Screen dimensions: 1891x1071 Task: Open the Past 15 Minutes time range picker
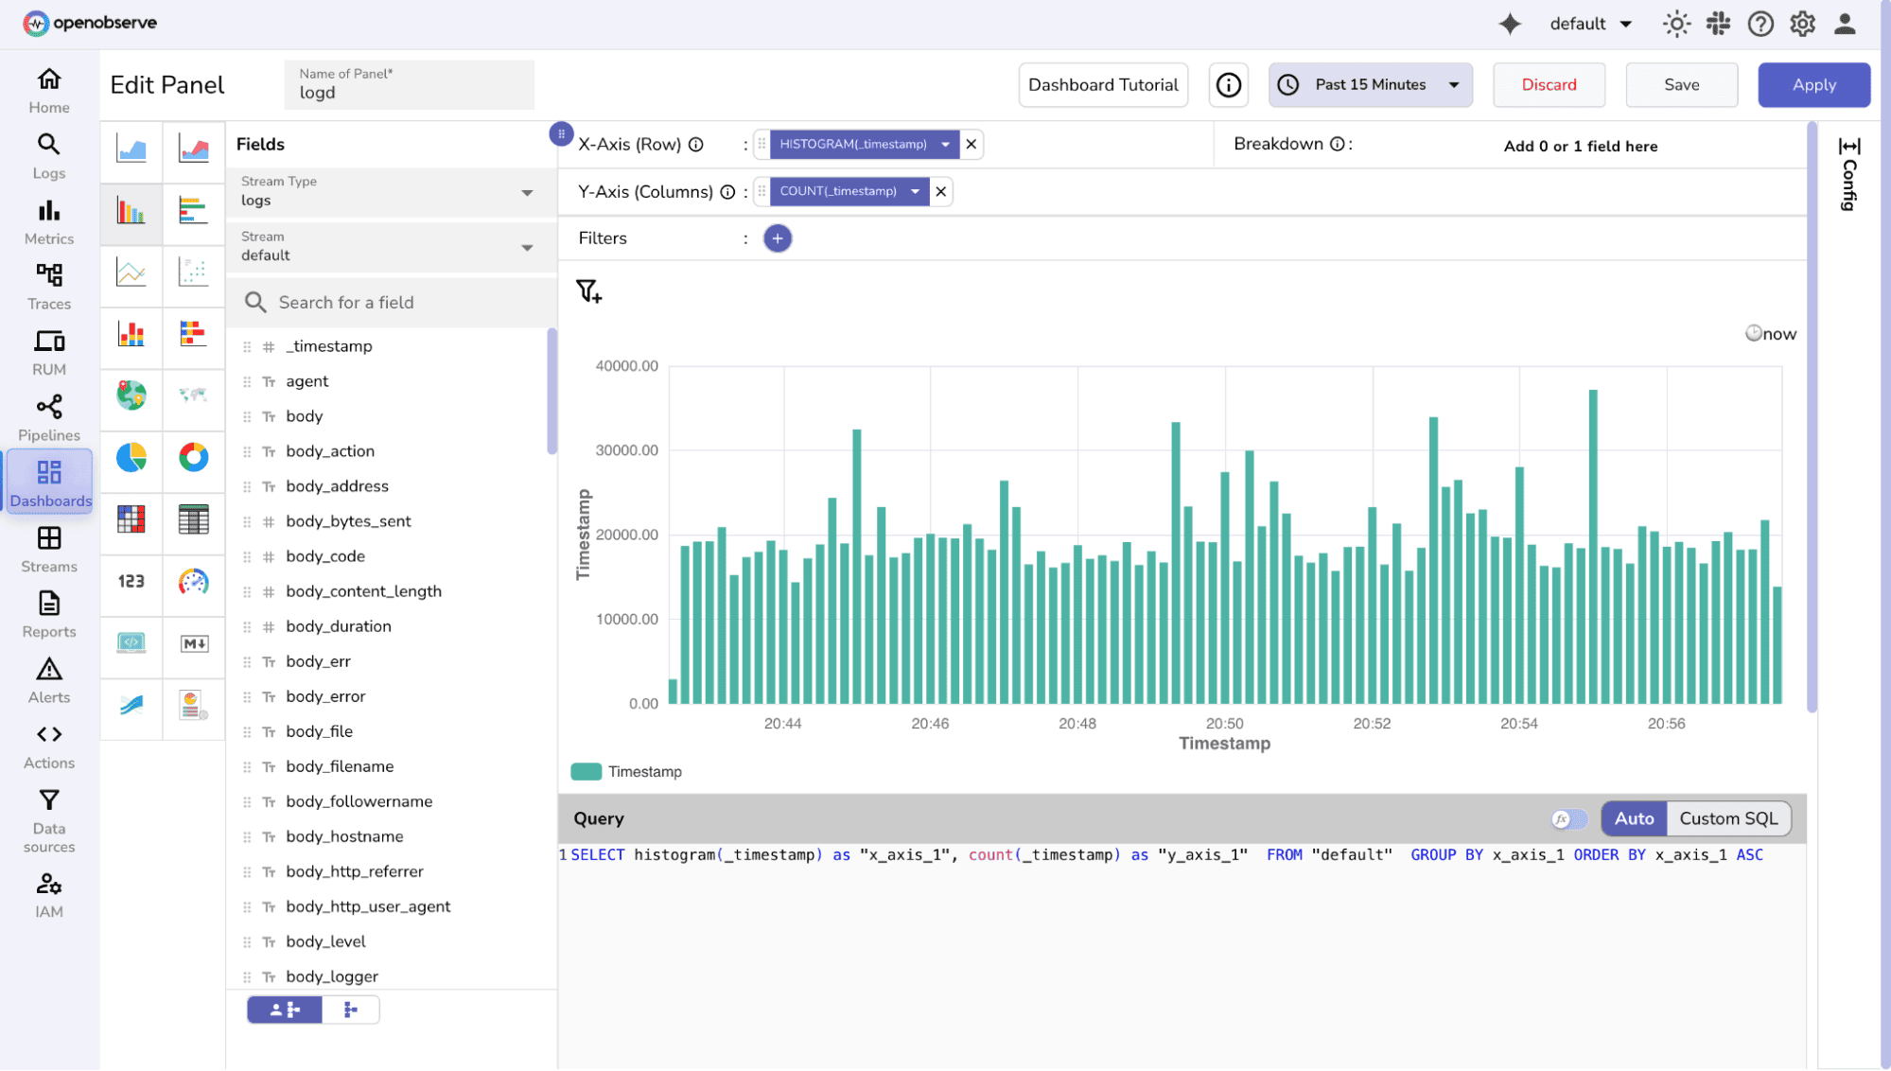[x=1369, y=84]
